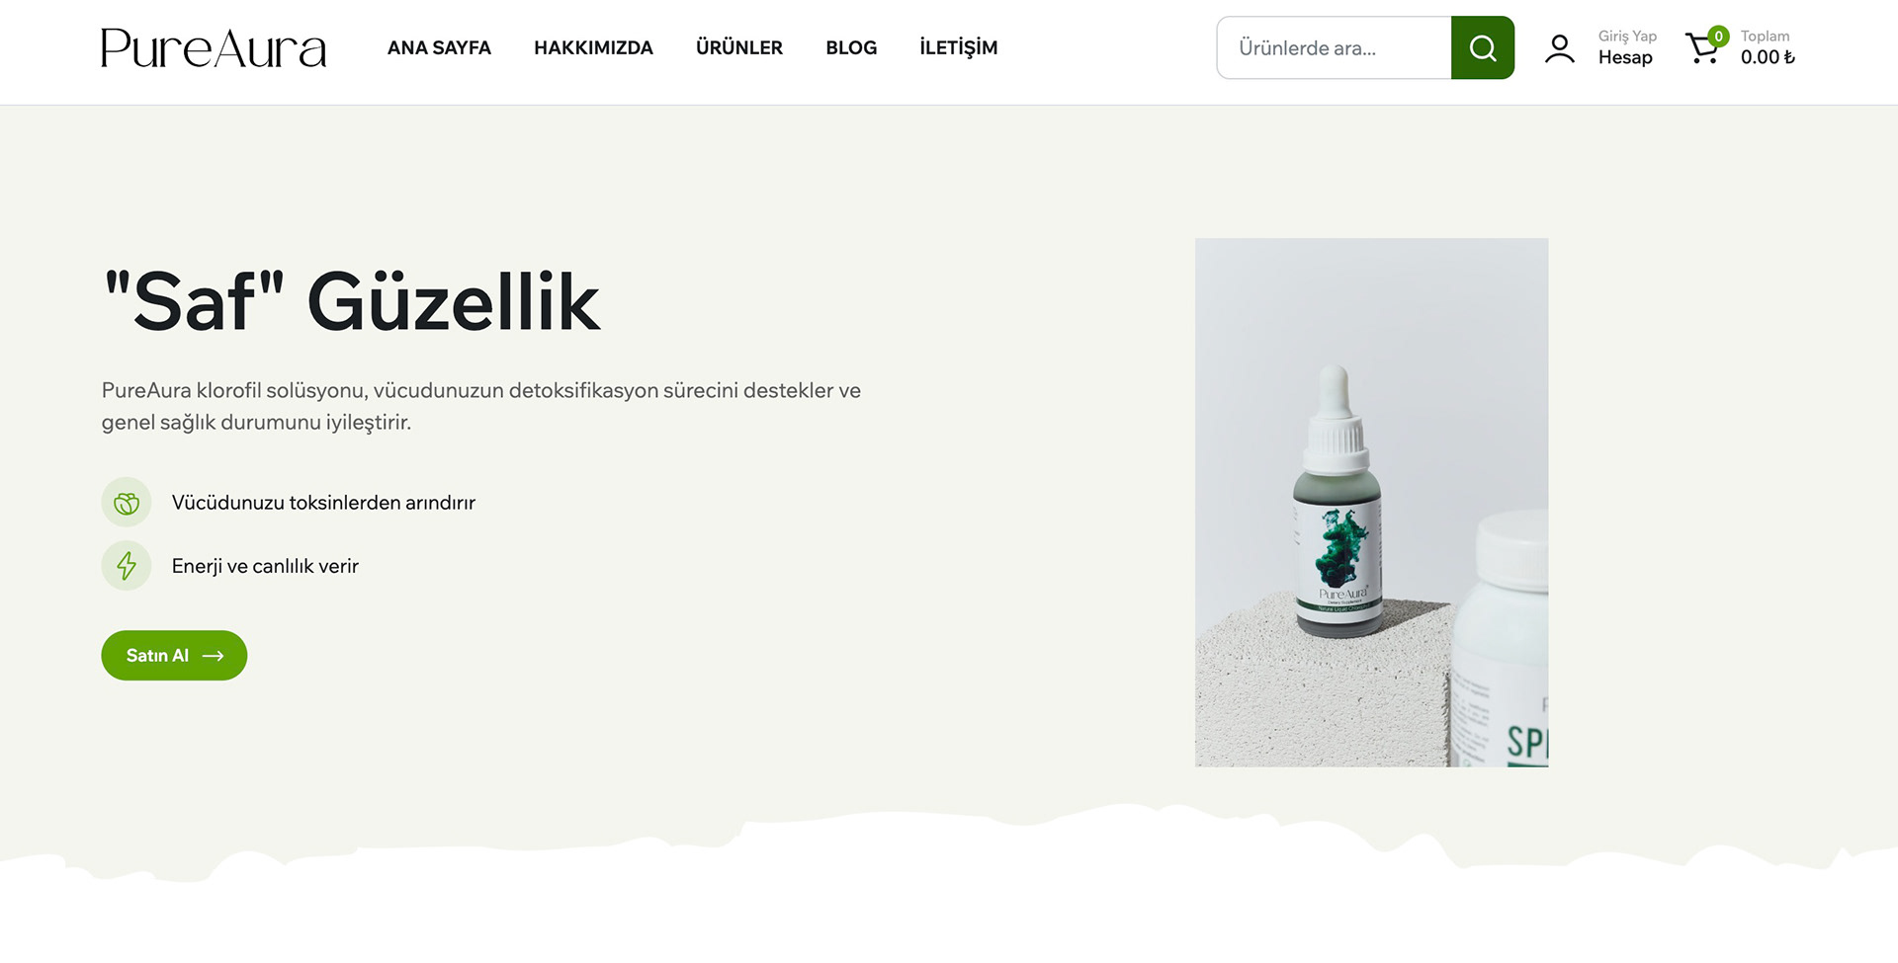Navigate to BLOG
This screenshot has width=1898, height=963.
[x=851, y=47]
